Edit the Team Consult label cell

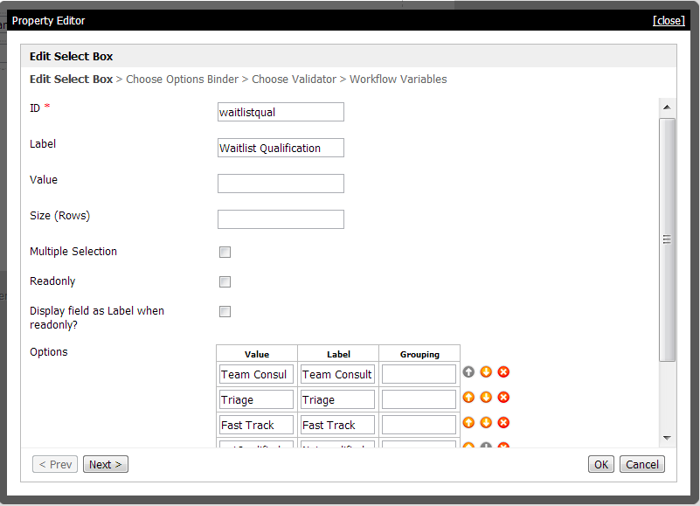coord(337,374)
